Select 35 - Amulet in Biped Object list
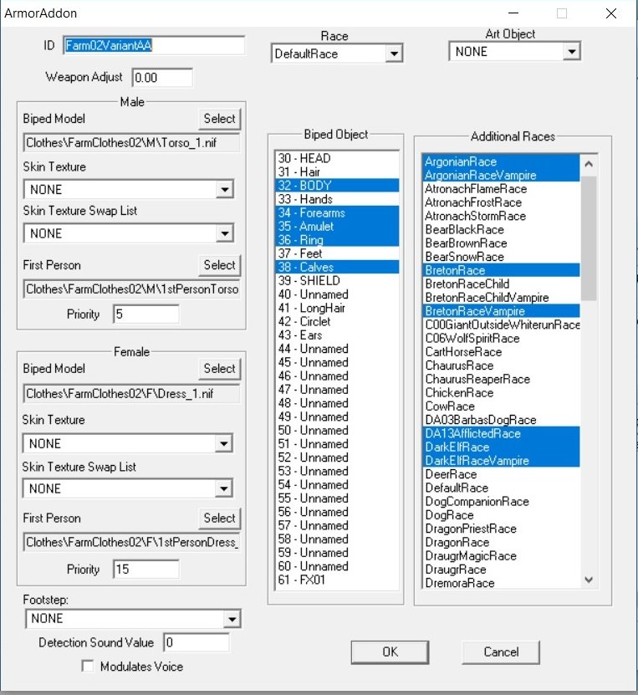Image resolution: width=638 pixels, height=695 pixels. [x=337, y=227]
